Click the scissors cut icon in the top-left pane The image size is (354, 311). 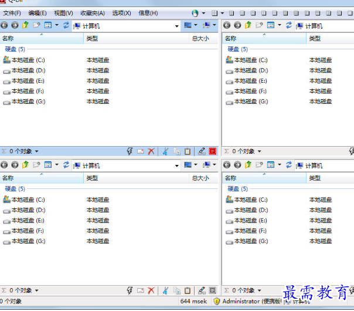165,151
